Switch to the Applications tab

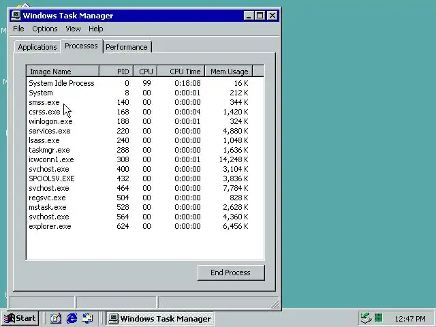point(37,47)
